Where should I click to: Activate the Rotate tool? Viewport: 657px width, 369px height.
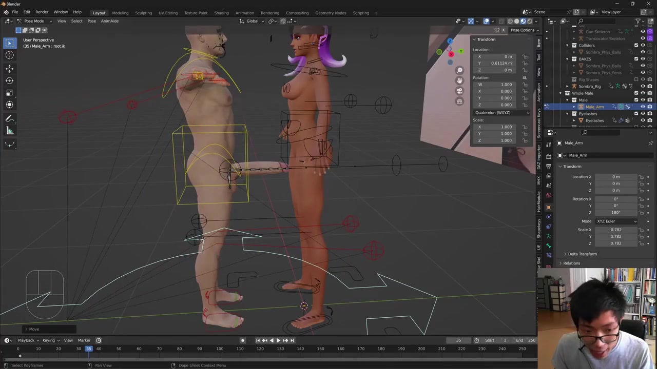(9, 80)
